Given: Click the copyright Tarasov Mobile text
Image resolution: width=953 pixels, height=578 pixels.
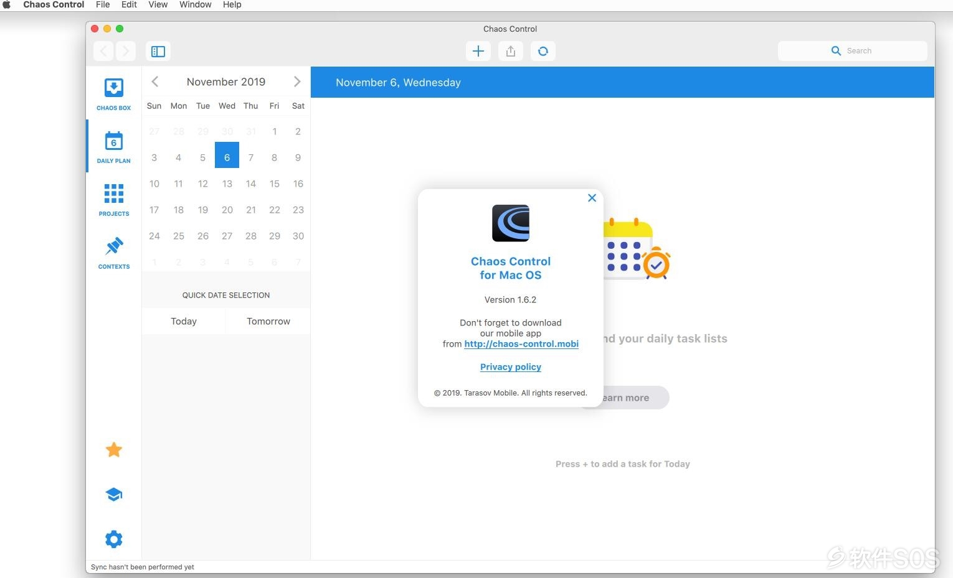Looking at the screenshot, I should click(511, 393).
